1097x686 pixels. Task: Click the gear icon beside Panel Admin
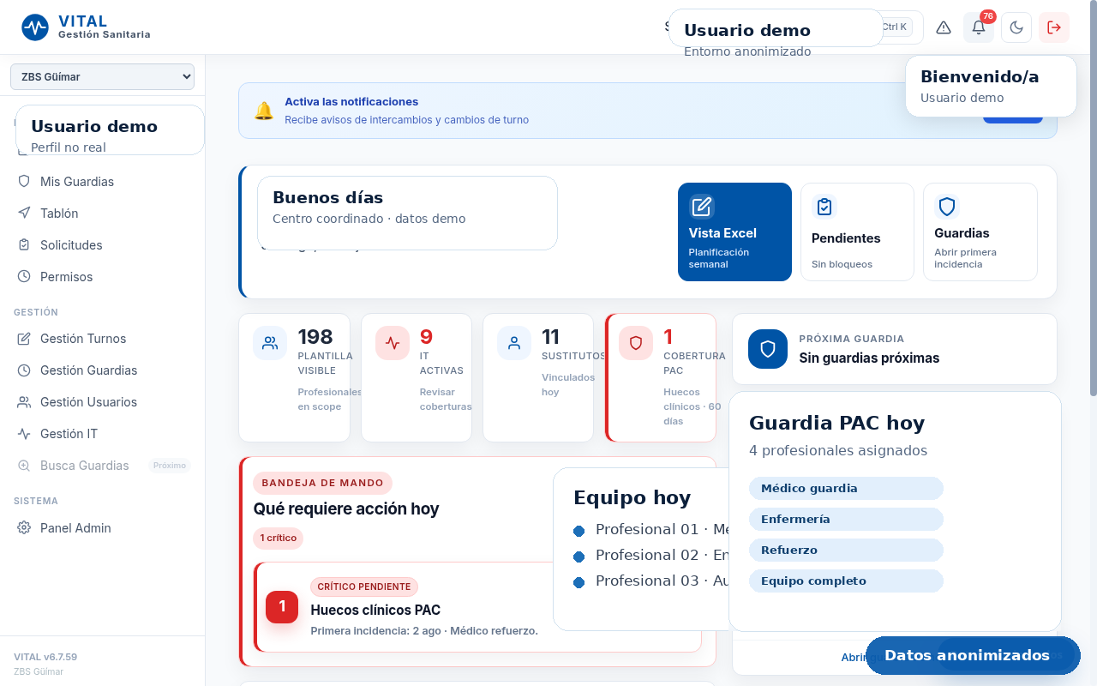(24, 528)
